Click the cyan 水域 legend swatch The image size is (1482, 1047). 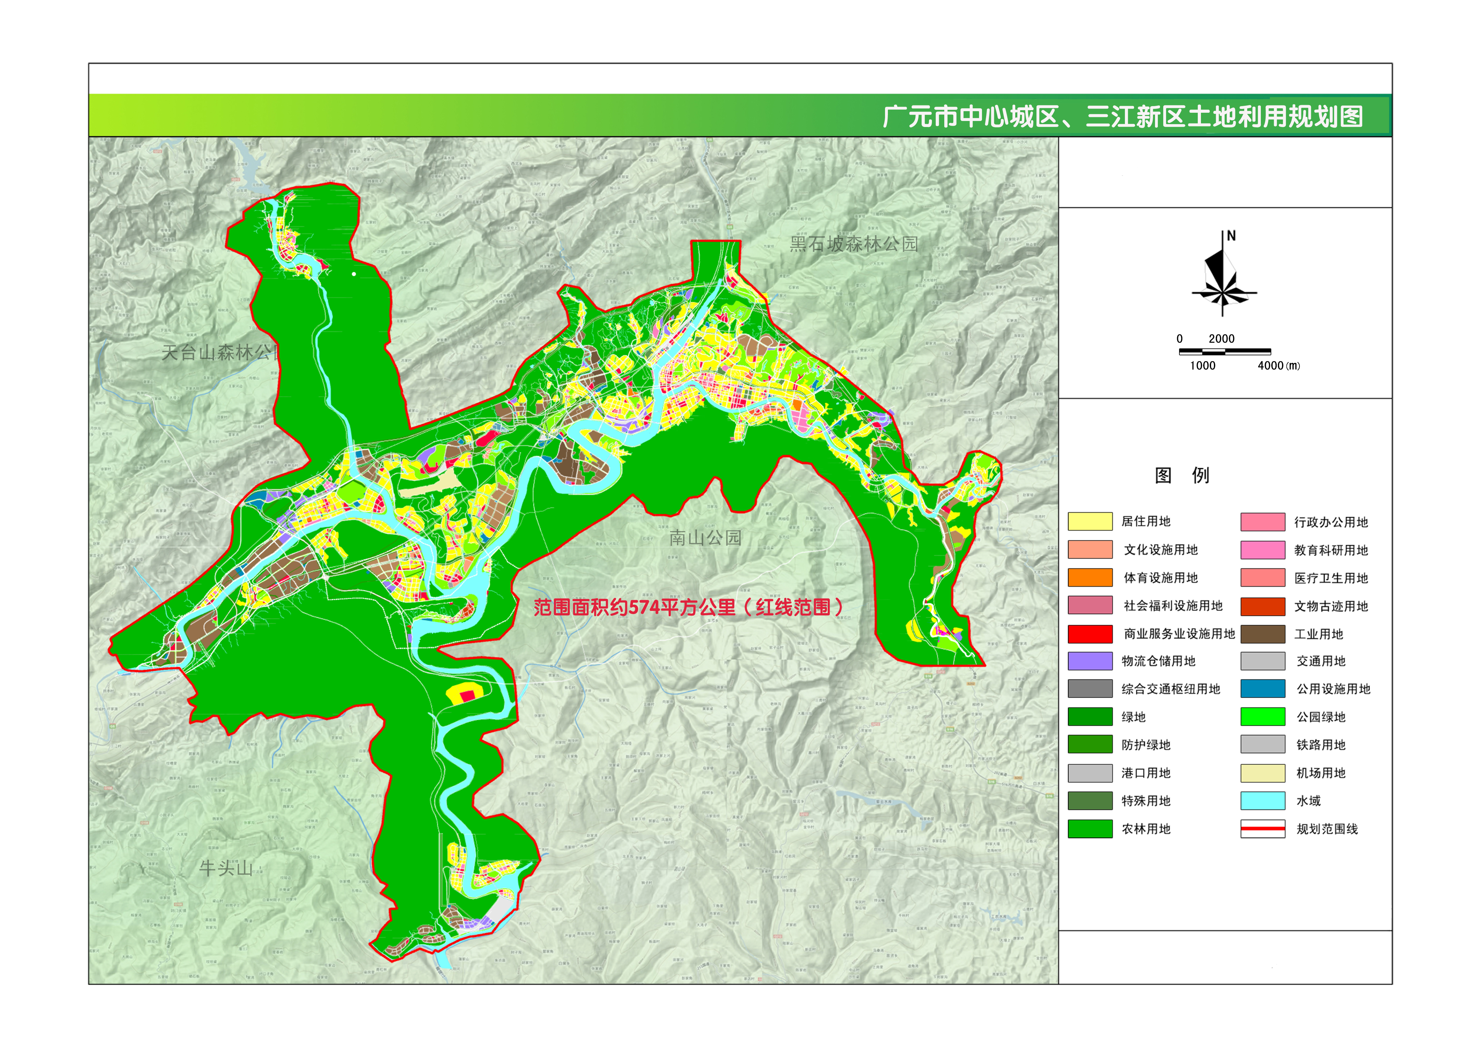click(x=1262, y=801)
